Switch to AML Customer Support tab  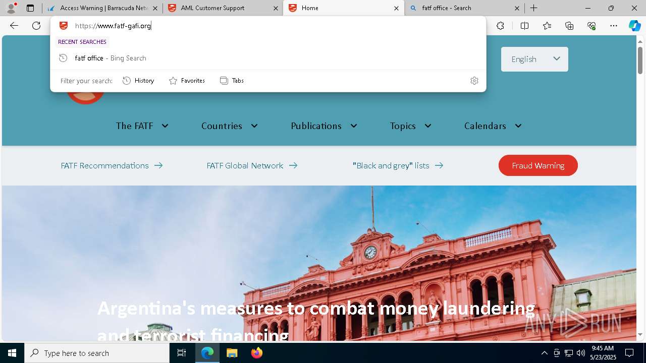pyautogui.click(x=223, y=8)
